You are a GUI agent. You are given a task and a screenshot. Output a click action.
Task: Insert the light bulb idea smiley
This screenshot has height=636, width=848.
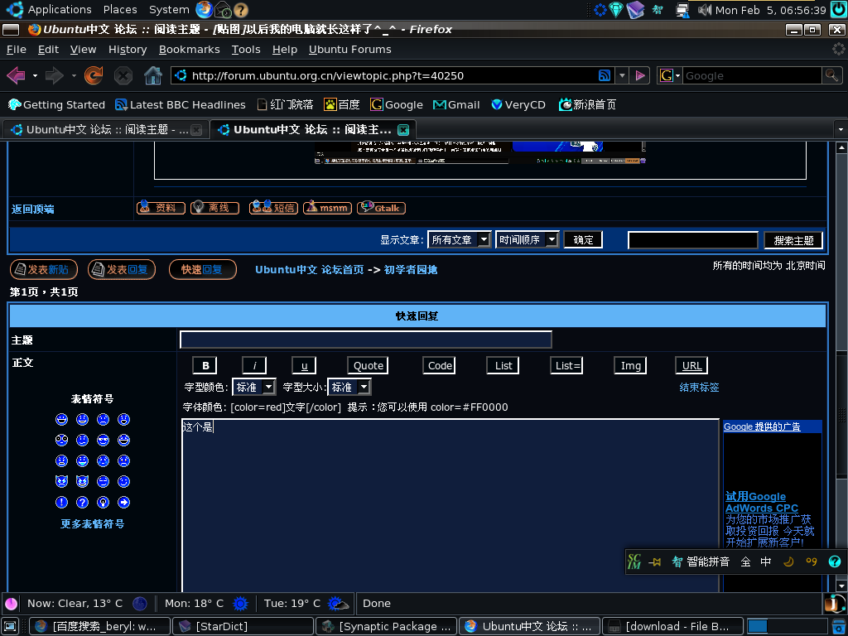[x=103, y=503]
